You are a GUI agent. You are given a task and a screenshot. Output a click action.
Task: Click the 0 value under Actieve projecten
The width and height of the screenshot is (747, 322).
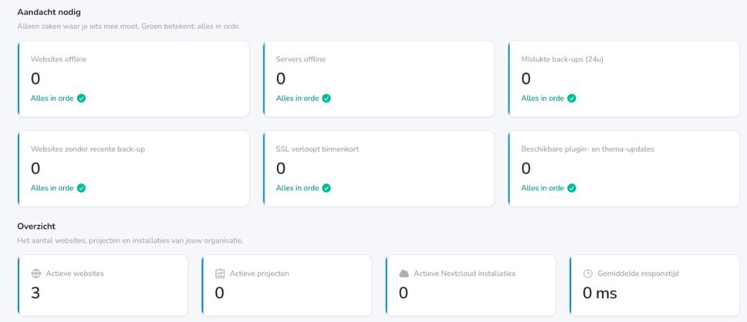coord(220,293)
